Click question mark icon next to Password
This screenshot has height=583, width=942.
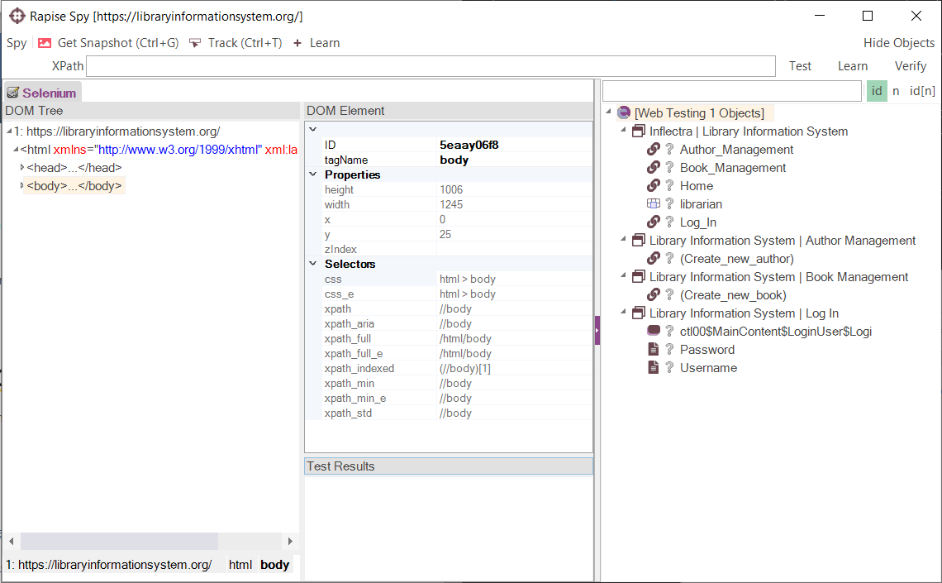[x=669, y=349]
